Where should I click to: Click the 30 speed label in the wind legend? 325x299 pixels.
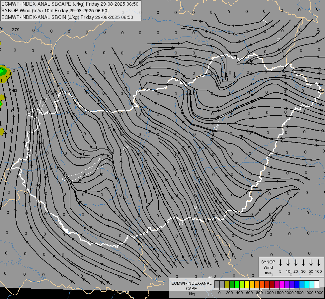tap(303, 271)
